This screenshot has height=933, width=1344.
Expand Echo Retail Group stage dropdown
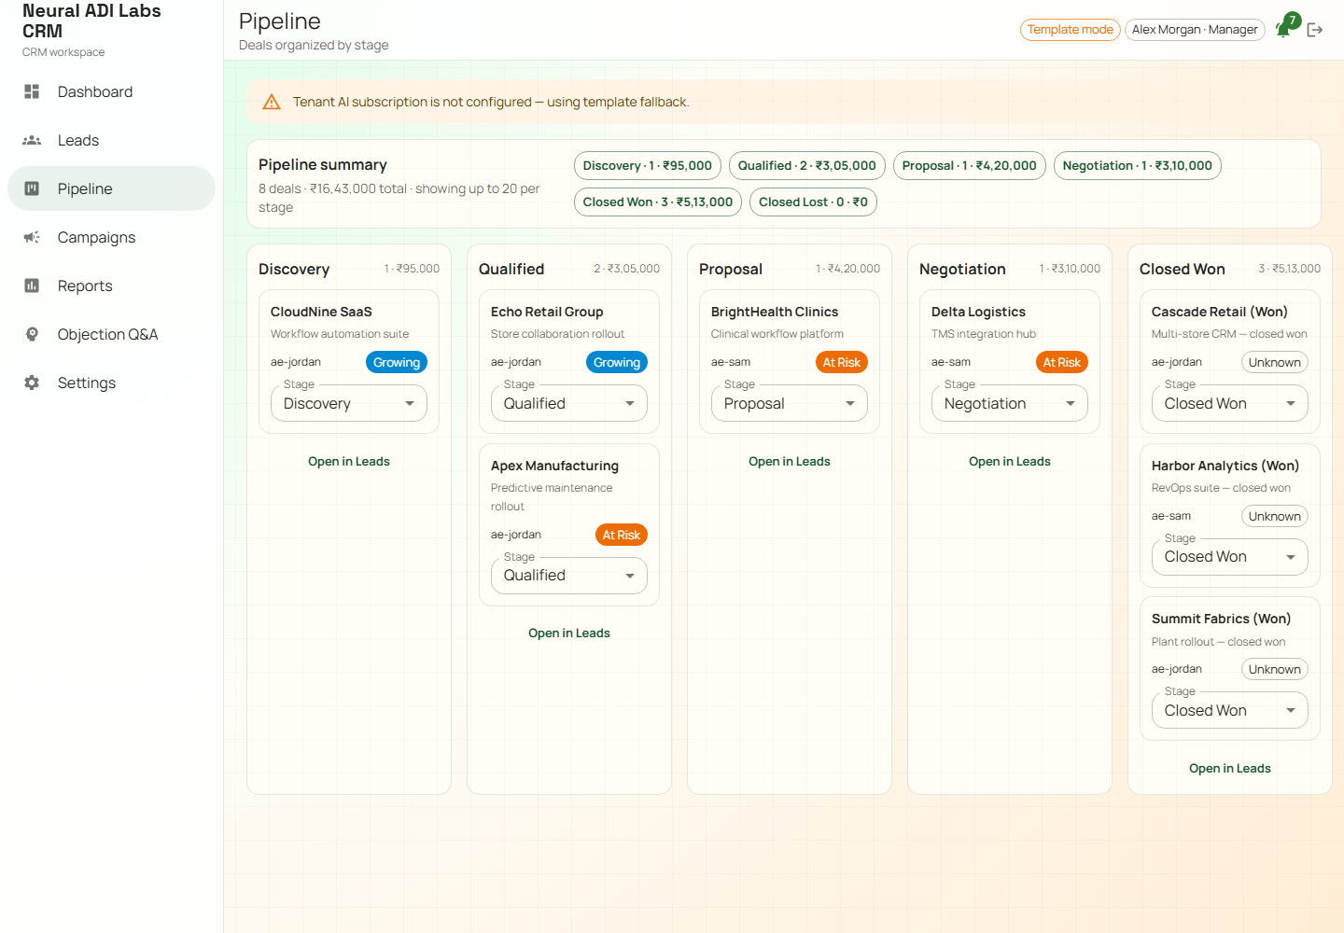click(x=569, y=403)
